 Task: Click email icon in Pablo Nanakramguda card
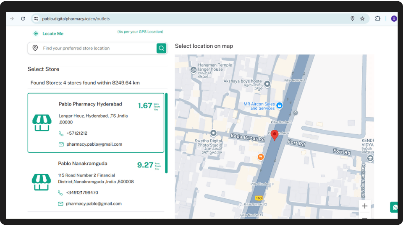pyautogui.click(x=60, y=204)
